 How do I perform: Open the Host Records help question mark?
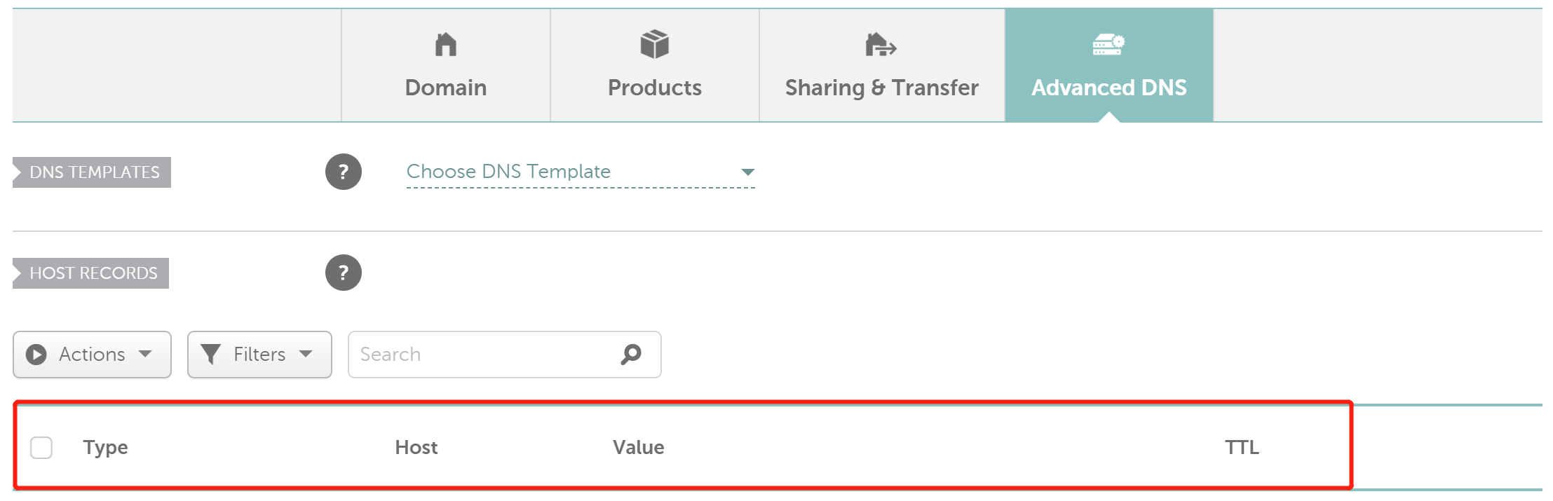click(x=344, y=273)
